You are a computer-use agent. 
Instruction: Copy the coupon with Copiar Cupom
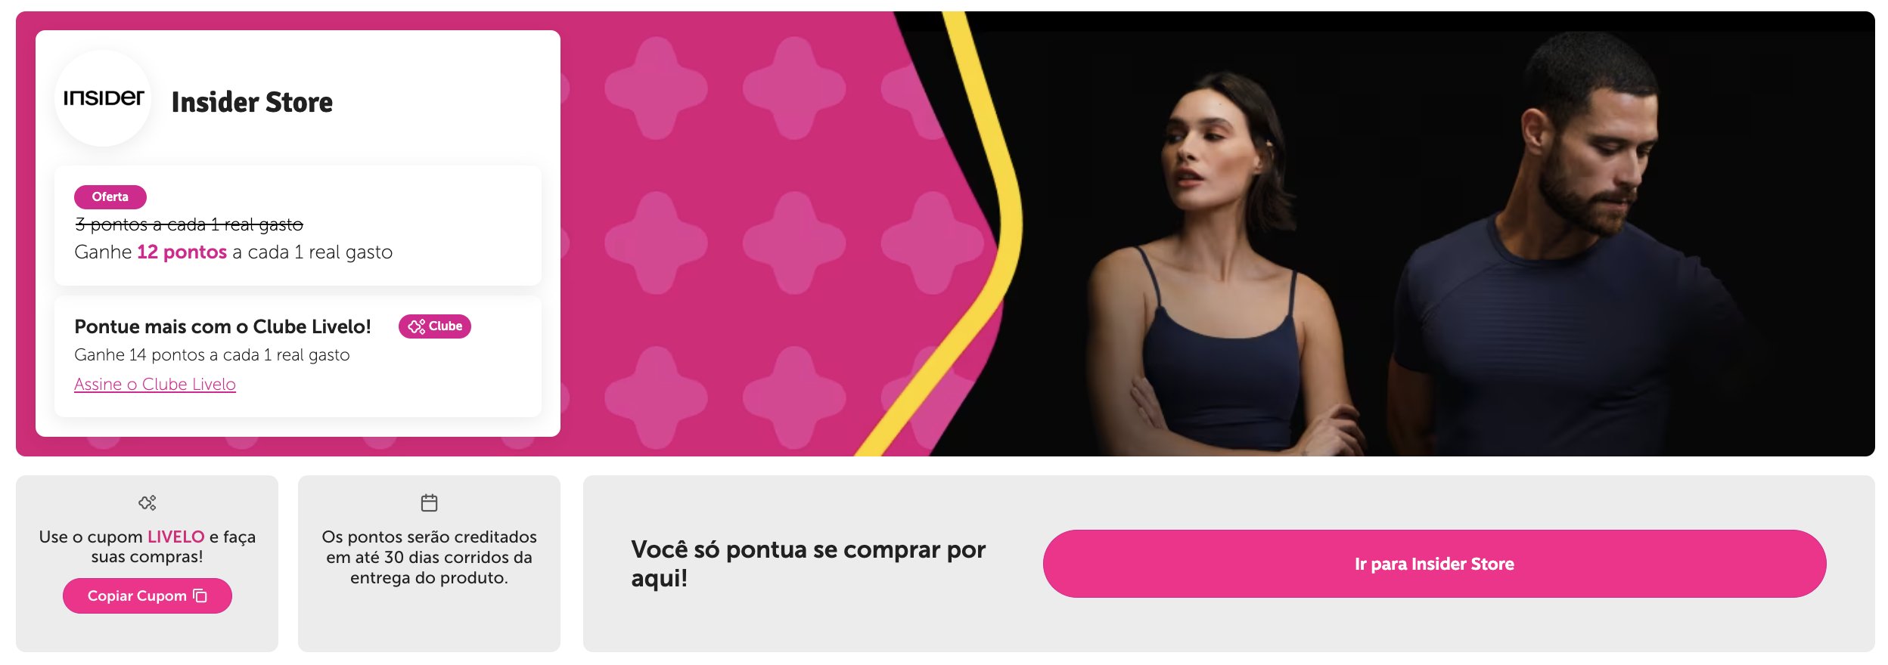click(147, 595)
